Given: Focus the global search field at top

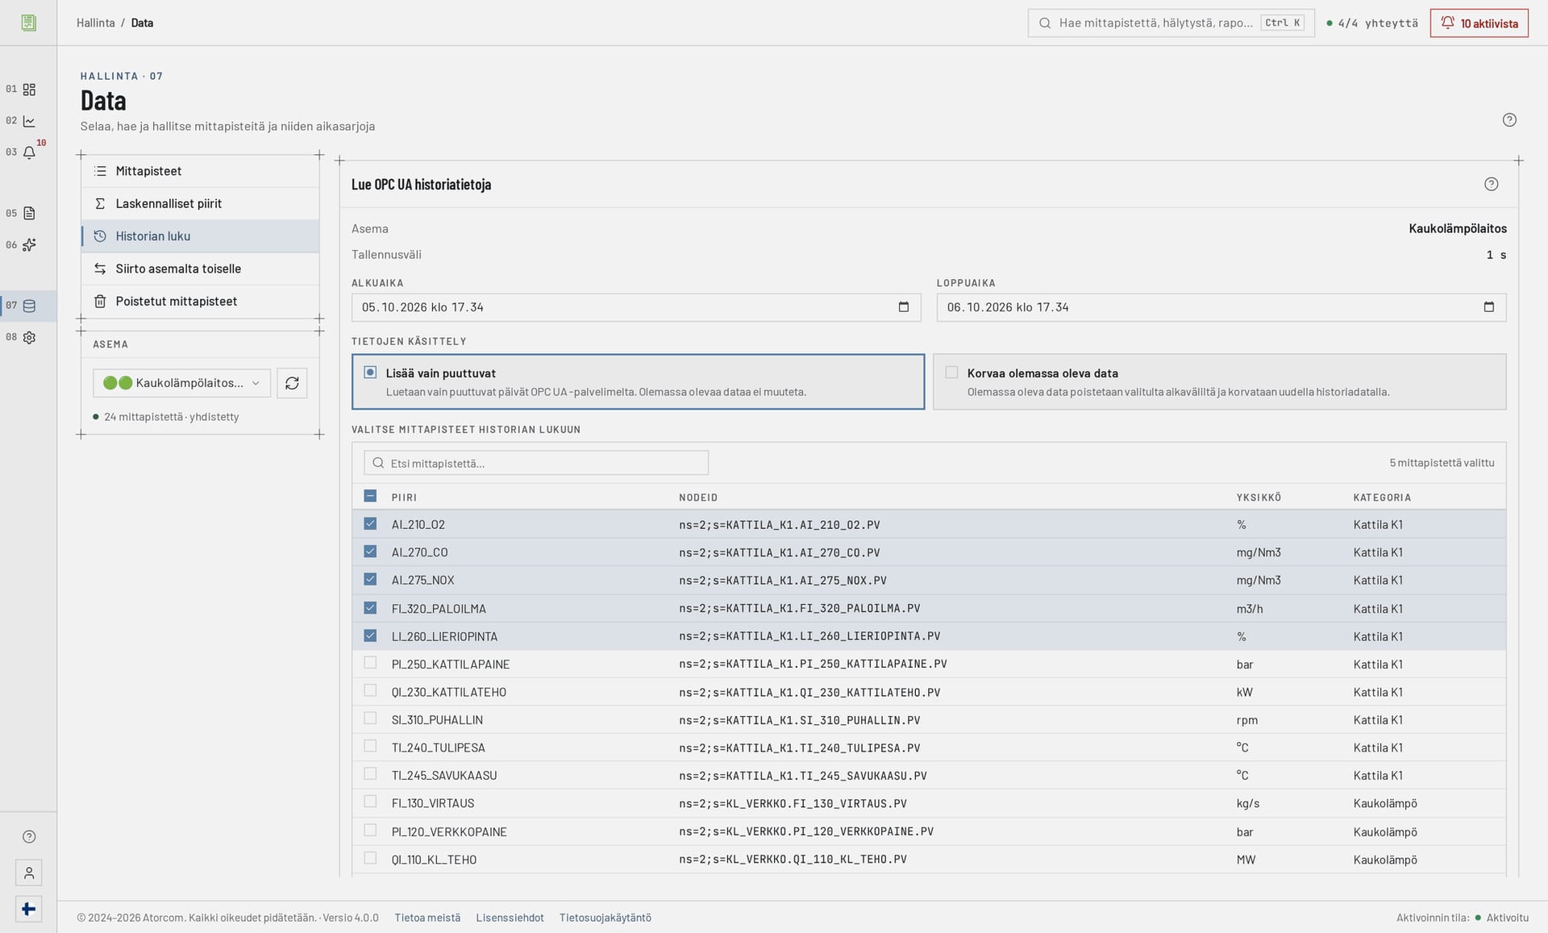Looking at the screenshot, I should [x=1171, y=23].
